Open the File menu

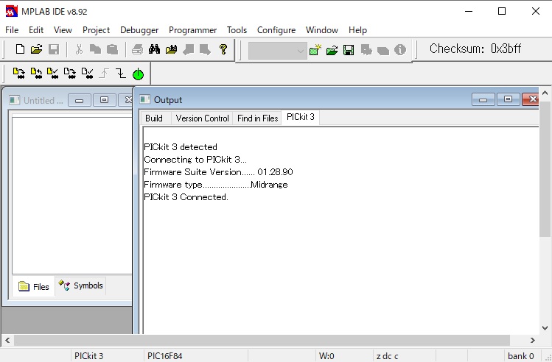(x=12, y=30)
